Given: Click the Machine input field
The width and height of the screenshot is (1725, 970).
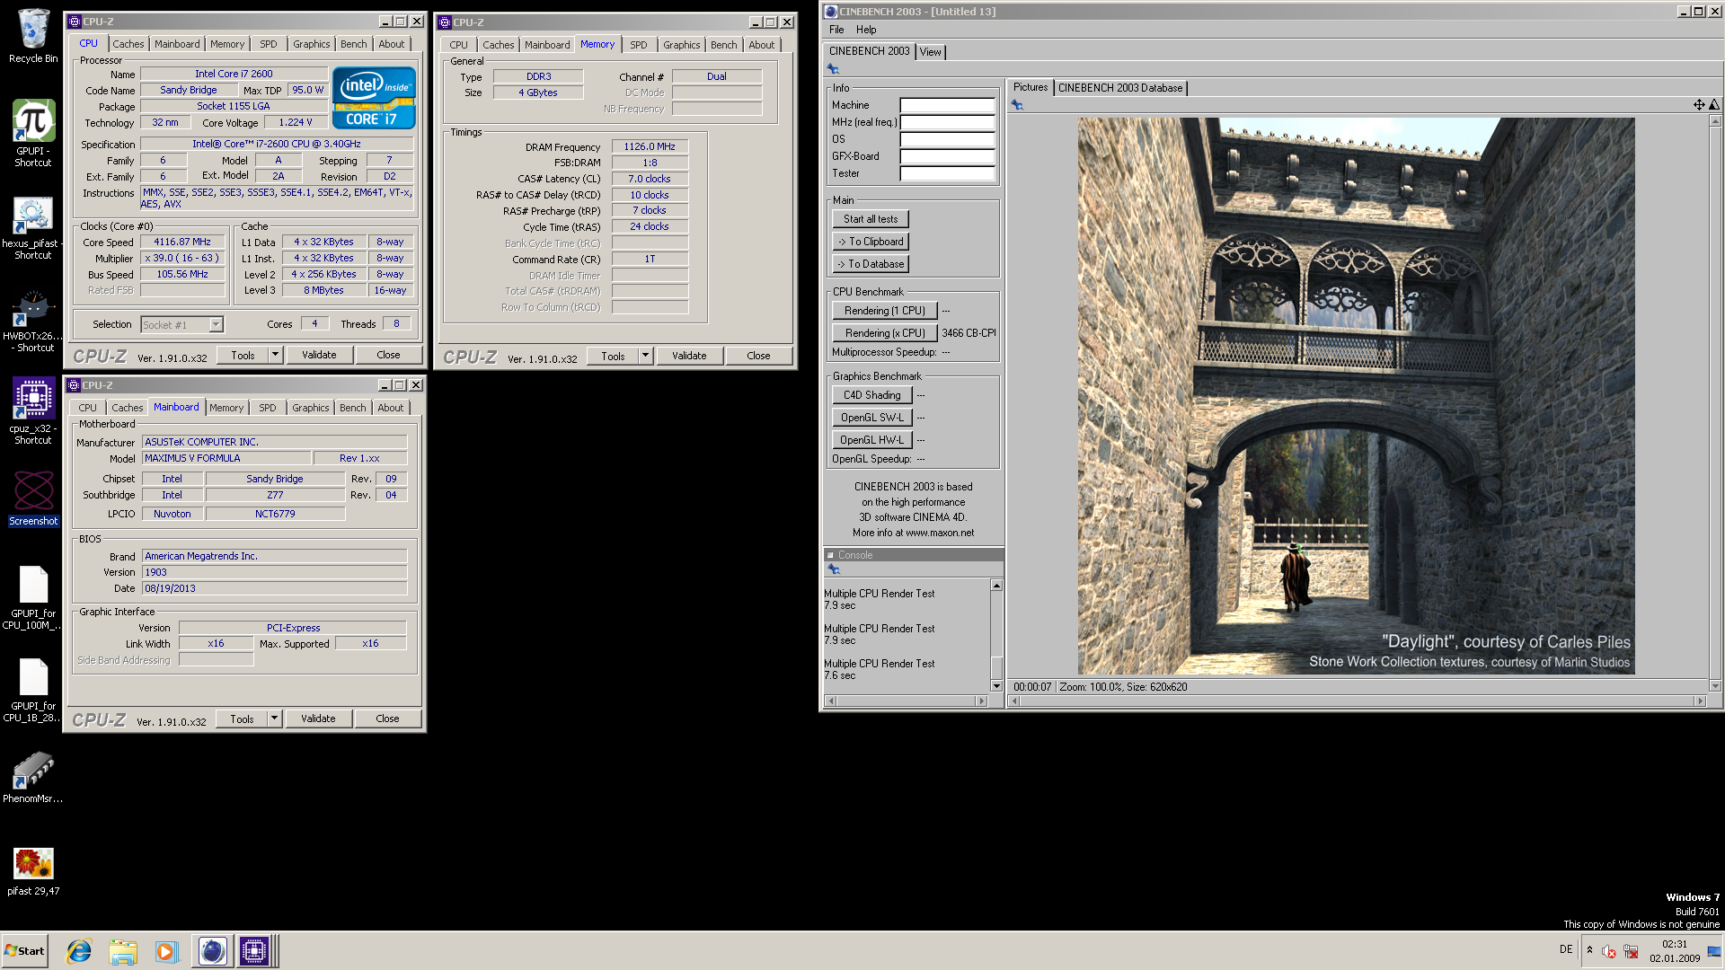Looking at the screenshot, I should [947, 105].
